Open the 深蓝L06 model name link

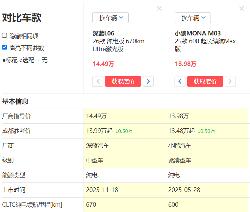(104, 33)
